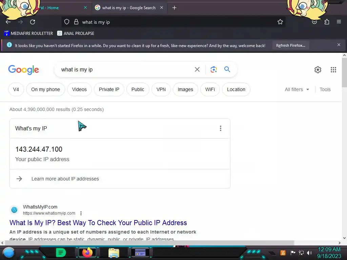Reload the page with the refresh icon
The image size is (347, 260).
point(33,22)
